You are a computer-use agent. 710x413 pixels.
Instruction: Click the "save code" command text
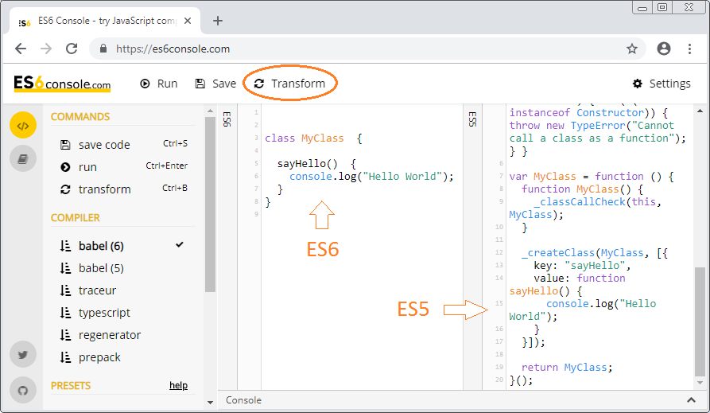(x=104, y=145)
